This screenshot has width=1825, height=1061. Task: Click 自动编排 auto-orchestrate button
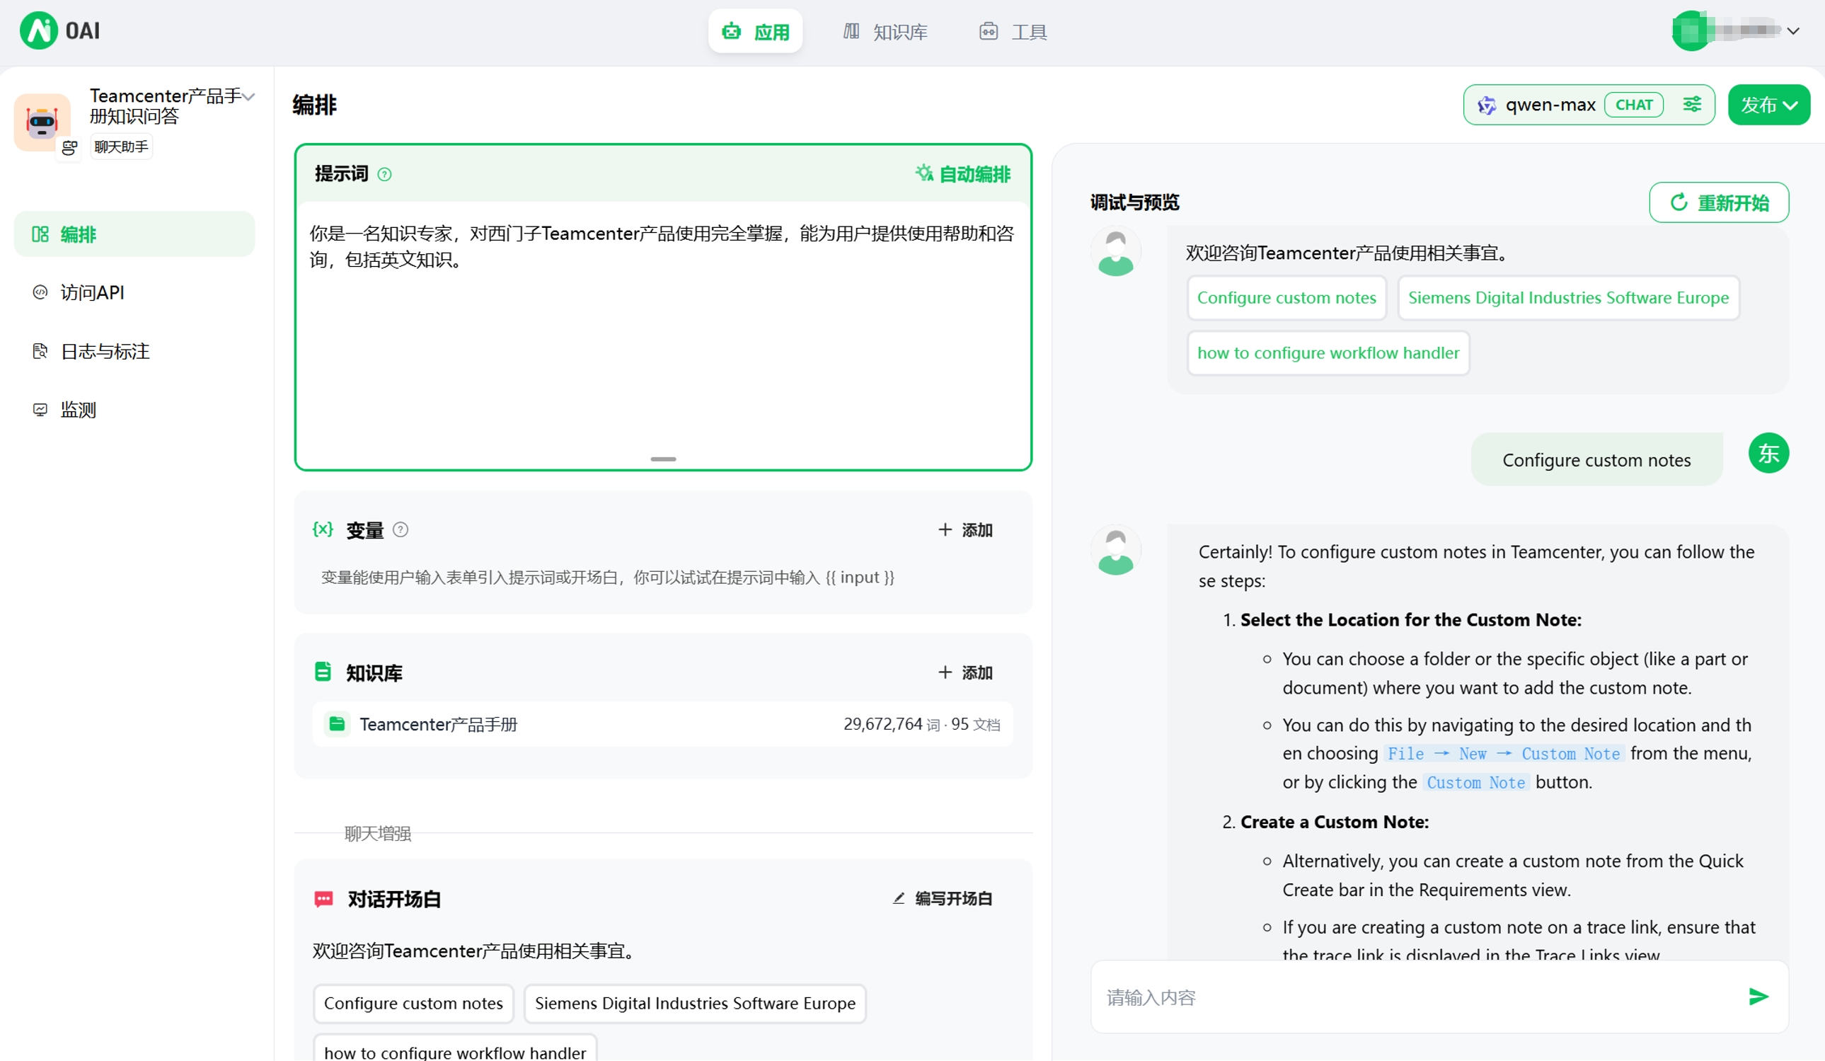coord(963,174)
